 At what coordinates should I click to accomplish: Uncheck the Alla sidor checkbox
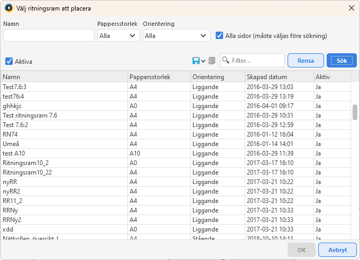click(220, 35)
